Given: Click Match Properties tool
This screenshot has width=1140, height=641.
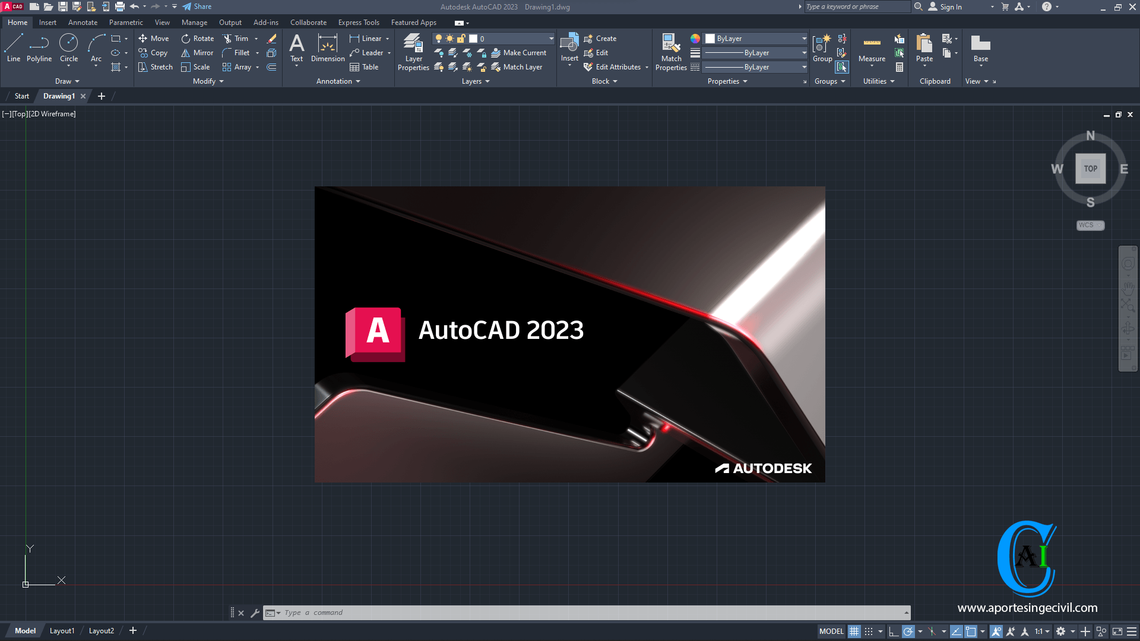Looking at the screenshot, I should pos(671,52).
